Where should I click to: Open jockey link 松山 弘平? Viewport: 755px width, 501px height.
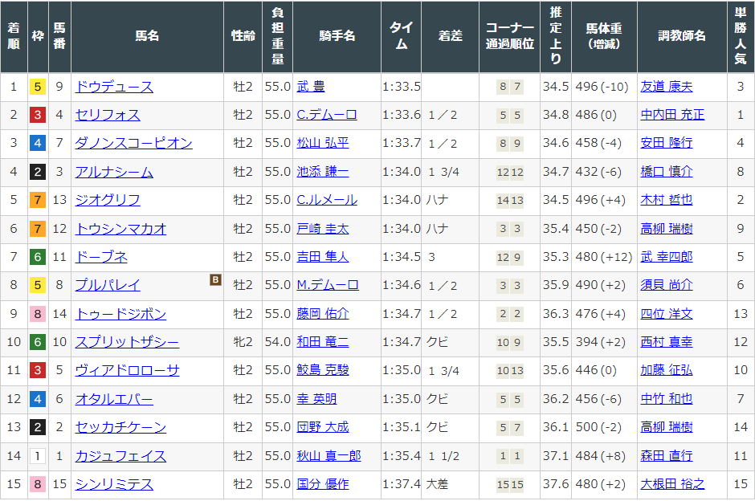[x=323, y=143]
